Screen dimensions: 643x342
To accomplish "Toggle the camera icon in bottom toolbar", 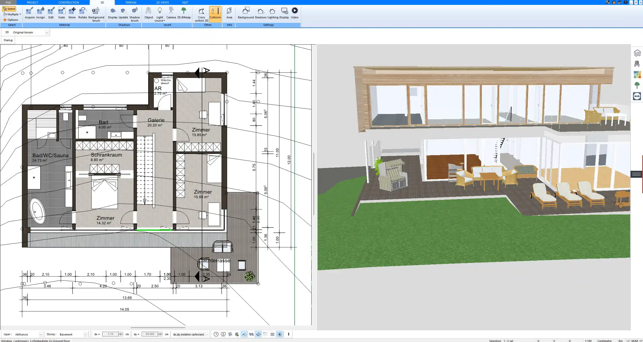I will (230, 334).
